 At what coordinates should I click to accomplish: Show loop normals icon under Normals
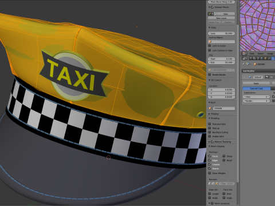(213, 184)
